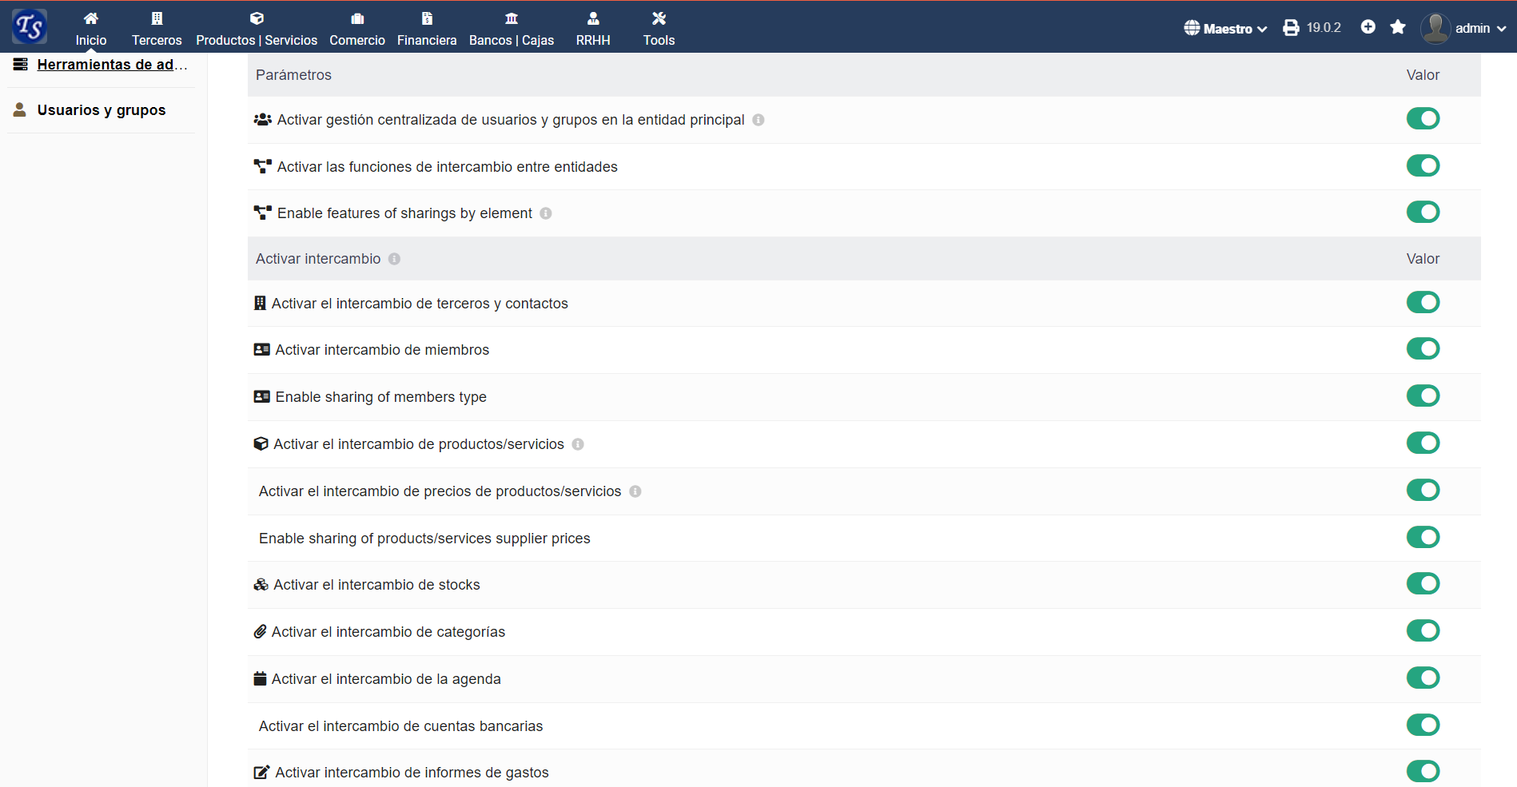Click the ID card icon in miembros row
This screenshot has width=1517, height=787.
[x=261, y=350]
